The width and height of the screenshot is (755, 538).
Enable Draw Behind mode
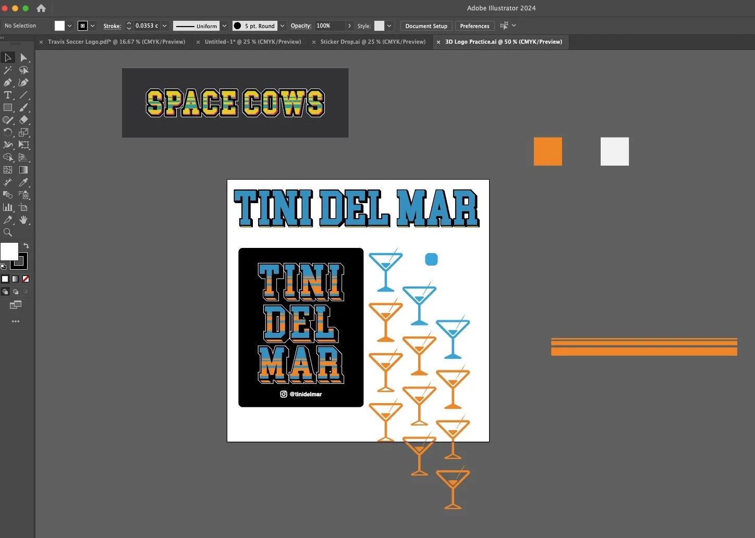click(x=16, y=292)
